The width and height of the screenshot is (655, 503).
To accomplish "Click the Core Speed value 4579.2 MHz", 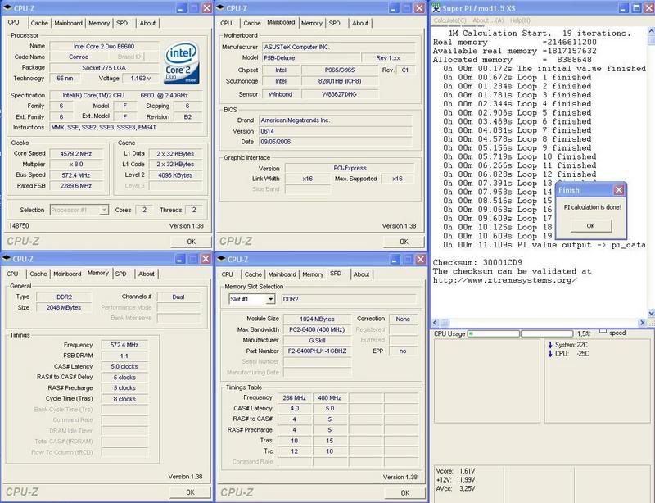I will coord(76,154).
